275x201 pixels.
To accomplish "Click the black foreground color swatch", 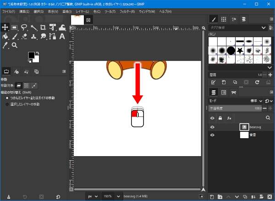I will [x=31, y=55].
